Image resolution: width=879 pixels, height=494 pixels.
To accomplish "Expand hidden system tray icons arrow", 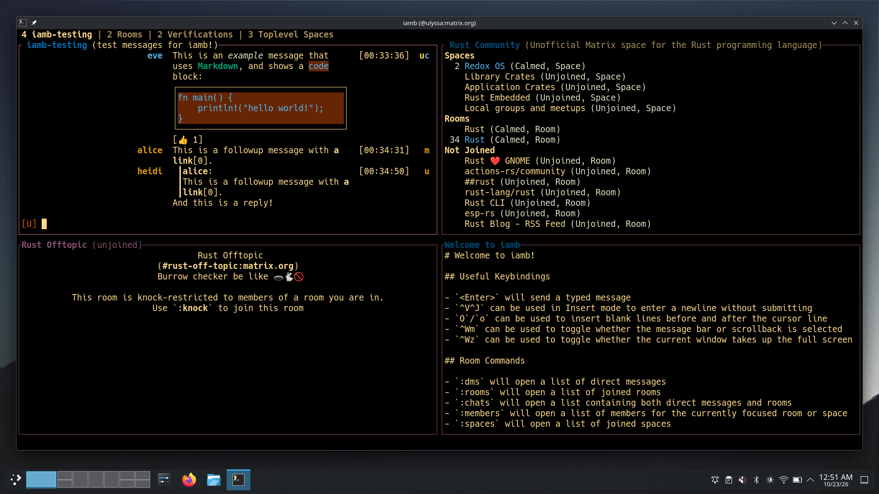I will [x=810, y=480].
